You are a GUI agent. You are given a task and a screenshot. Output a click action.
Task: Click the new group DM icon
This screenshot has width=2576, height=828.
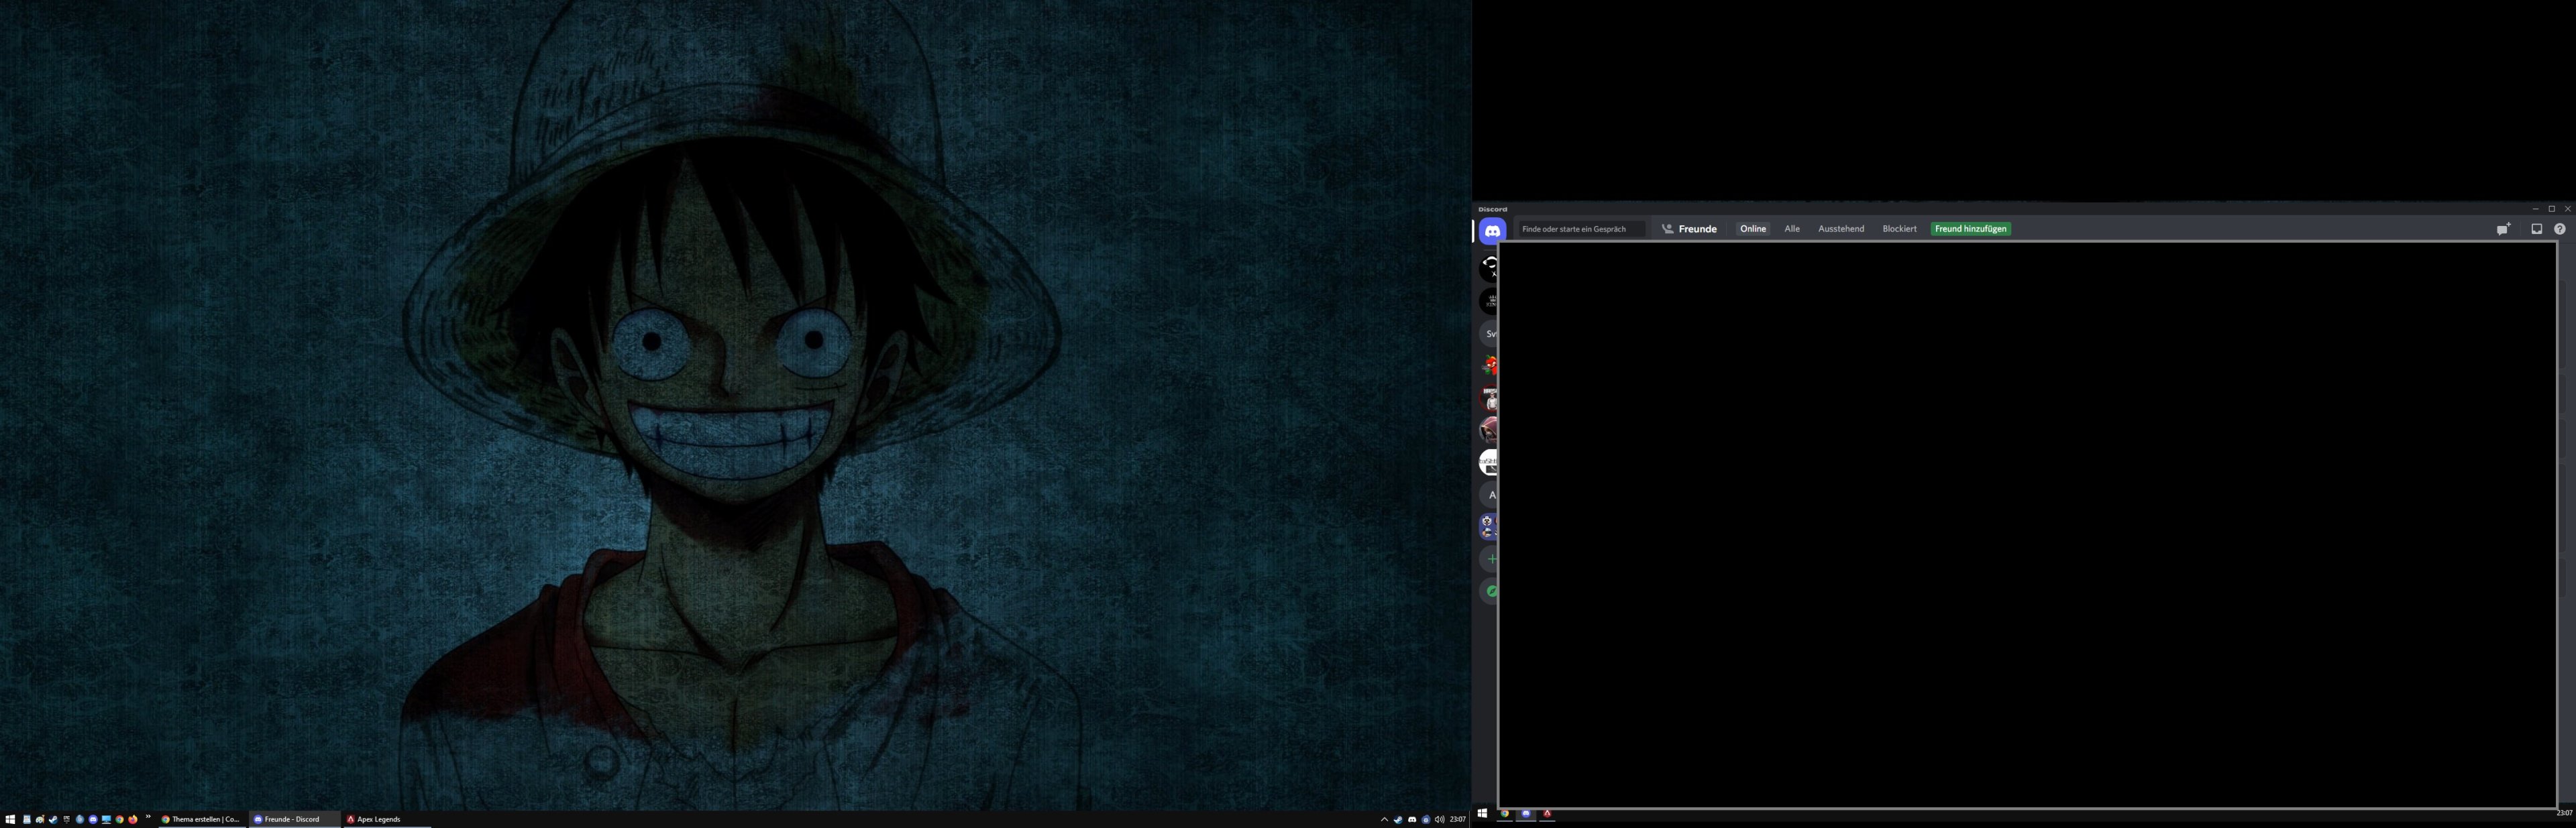[x=2503, y=229]
